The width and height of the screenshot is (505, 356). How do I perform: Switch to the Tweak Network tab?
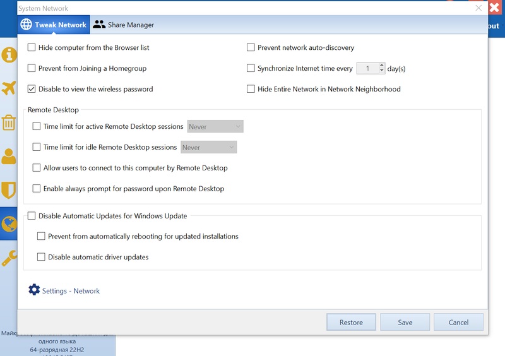click(54, 25)
